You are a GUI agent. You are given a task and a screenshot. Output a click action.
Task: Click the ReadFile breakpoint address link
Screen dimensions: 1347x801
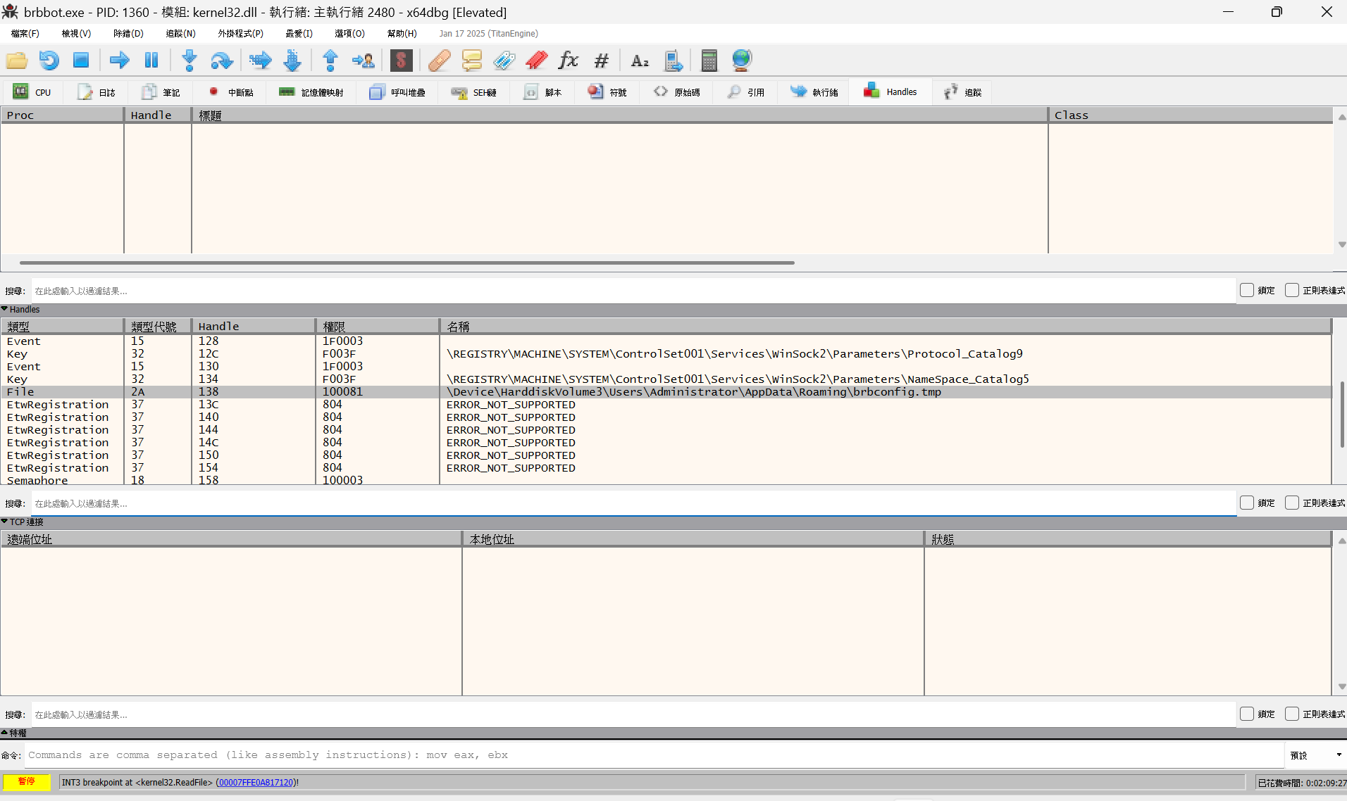[255, 783]
